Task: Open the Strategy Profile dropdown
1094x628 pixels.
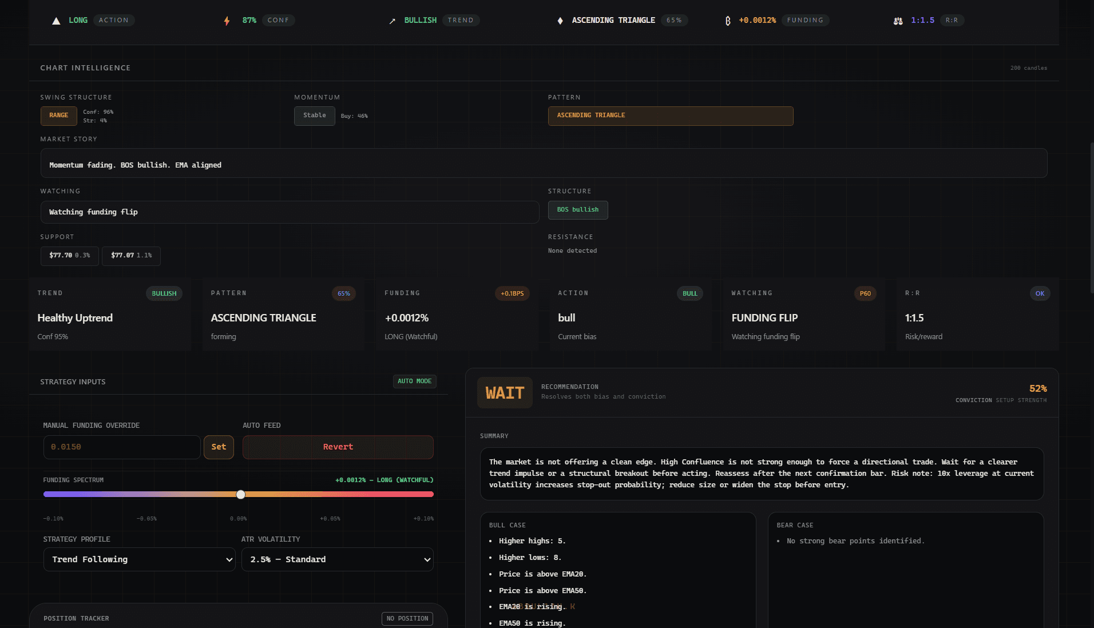Action: [139, 559]
